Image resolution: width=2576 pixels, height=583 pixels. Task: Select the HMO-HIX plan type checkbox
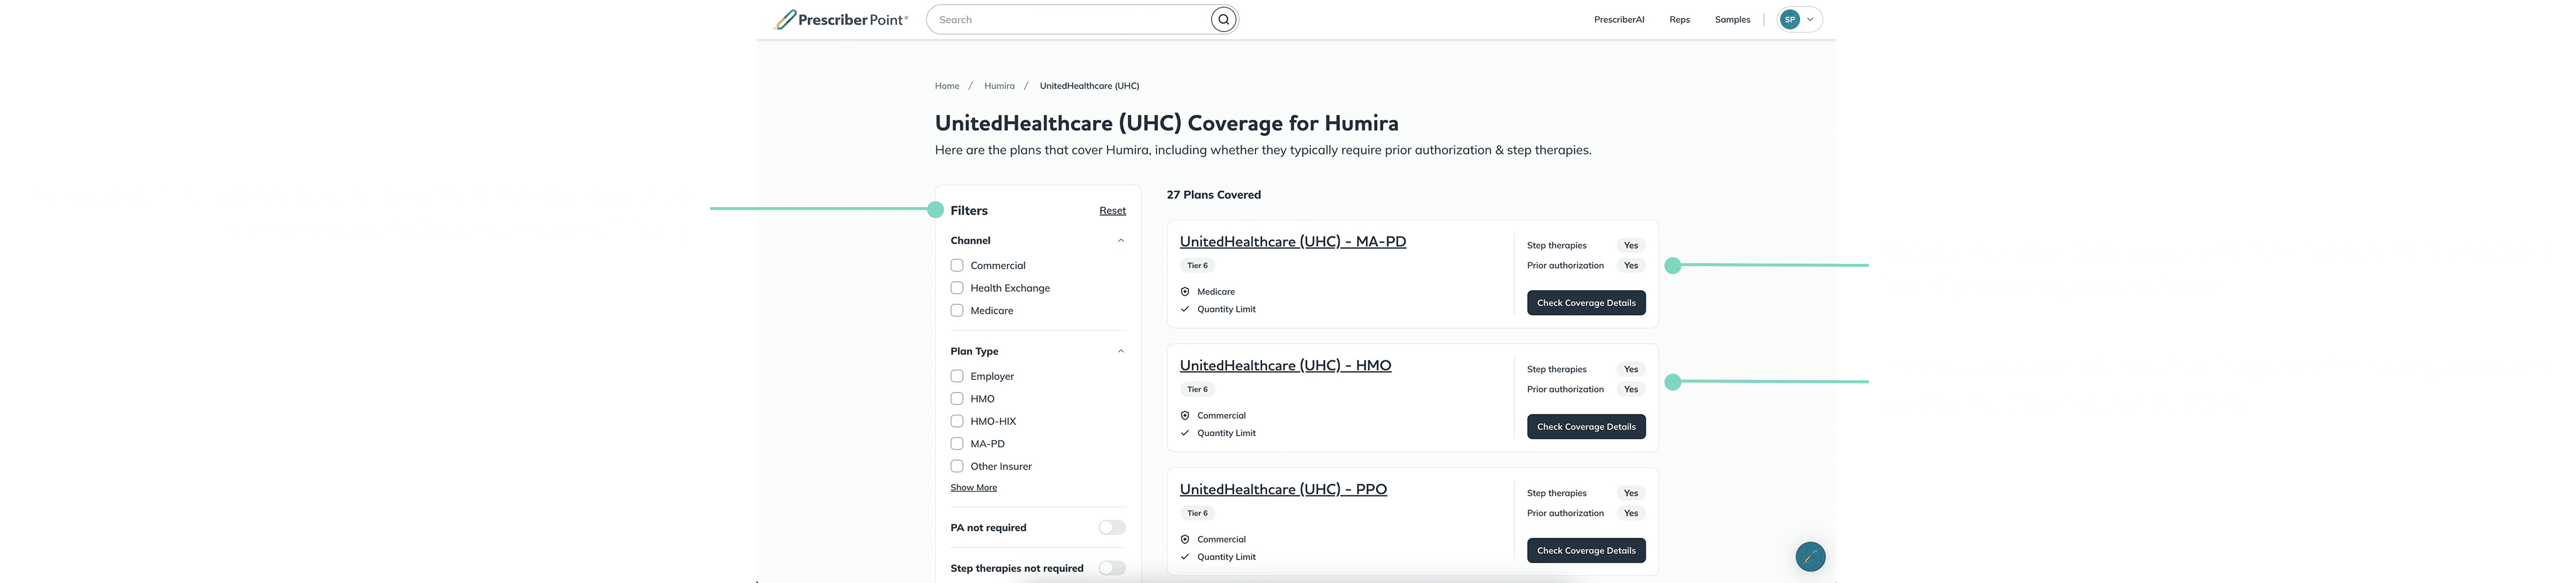tap(957, 421)
